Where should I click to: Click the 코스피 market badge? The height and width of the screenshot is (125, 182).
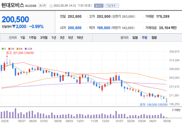[42, 5]
